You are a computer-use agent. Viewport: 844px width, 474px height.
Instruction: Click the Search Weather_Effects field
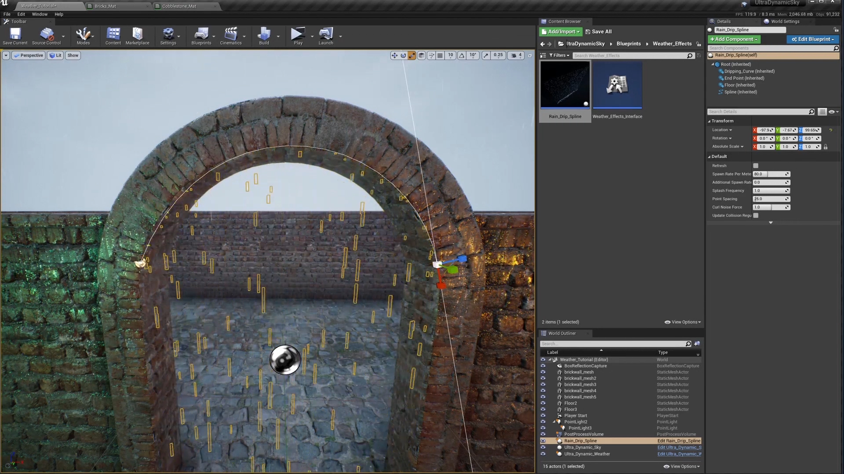tap(633, 56)
